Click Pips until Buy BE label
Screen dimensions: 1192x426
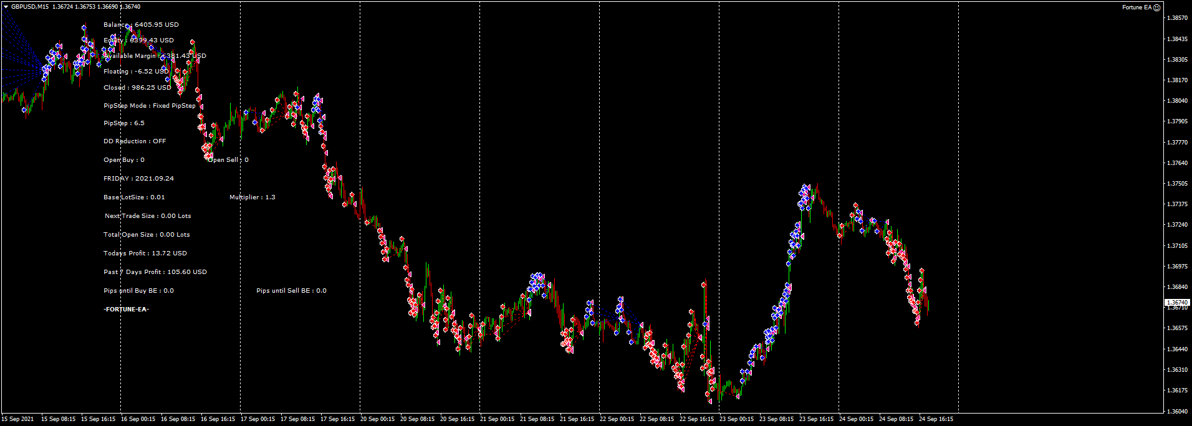(x=138, y=291)
